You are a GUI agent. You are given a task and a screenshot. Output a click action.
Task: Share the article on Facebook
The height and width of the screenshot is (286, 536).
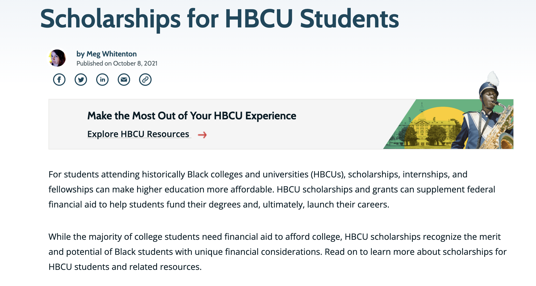(59, 80)
